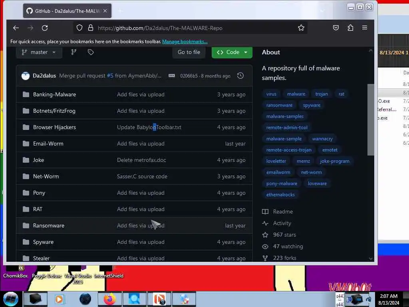Open the list all tabs dropdown

(x=322, y=11)
